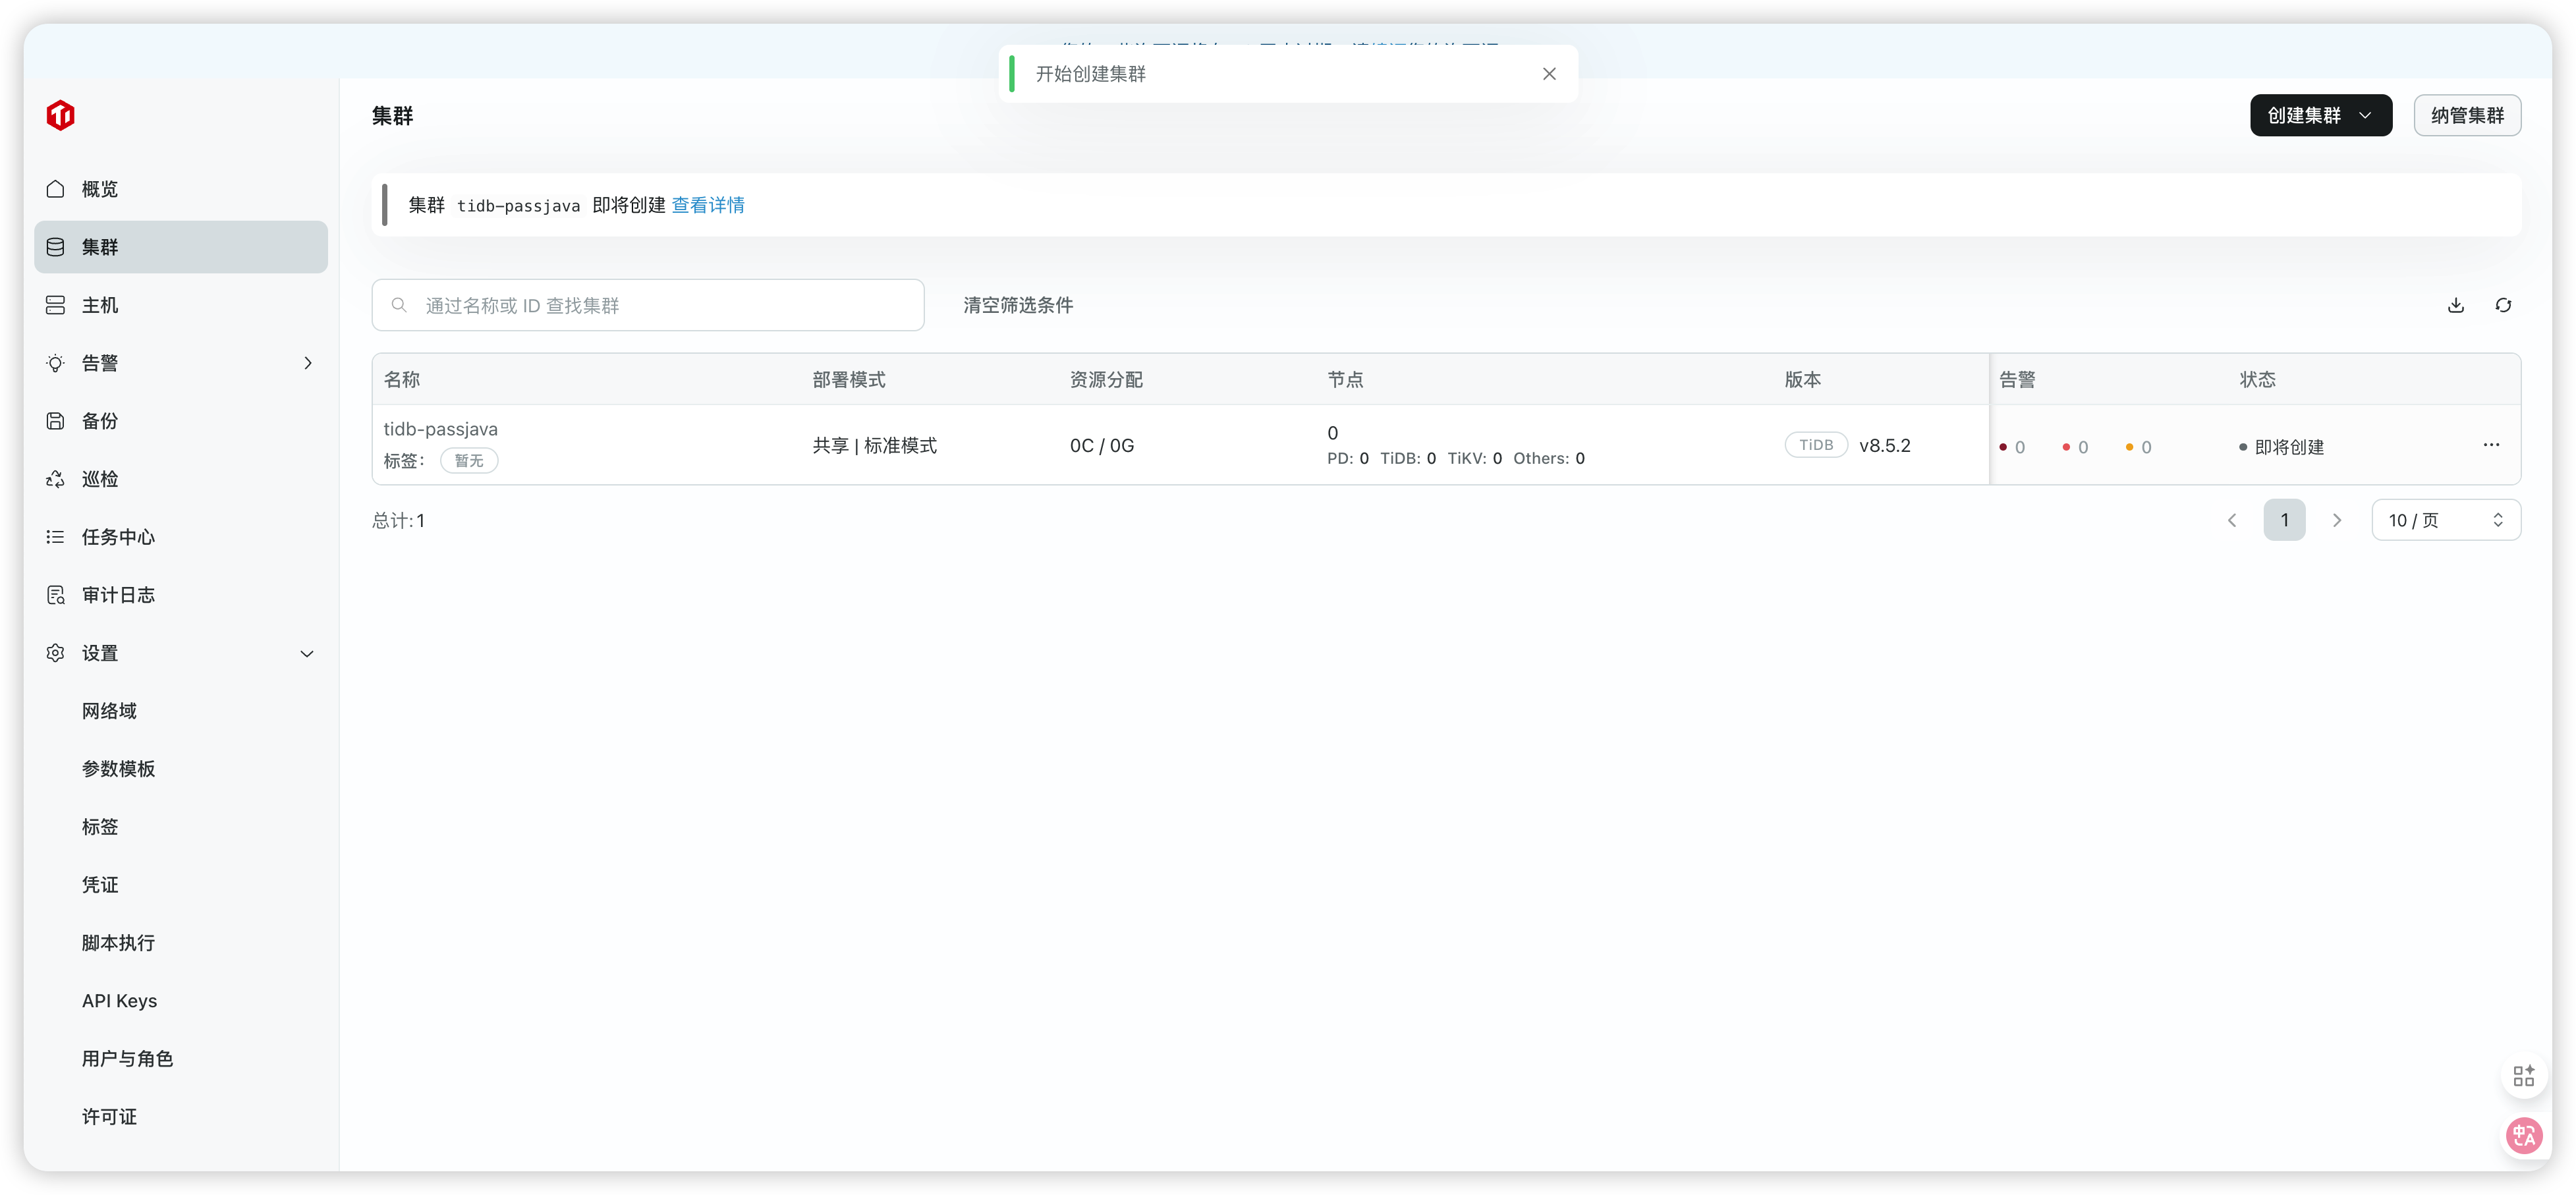The height and width of the screenshot is (1195, 2576).
Task: Open the 查看详情 link
Action: [x=708, y=205]
